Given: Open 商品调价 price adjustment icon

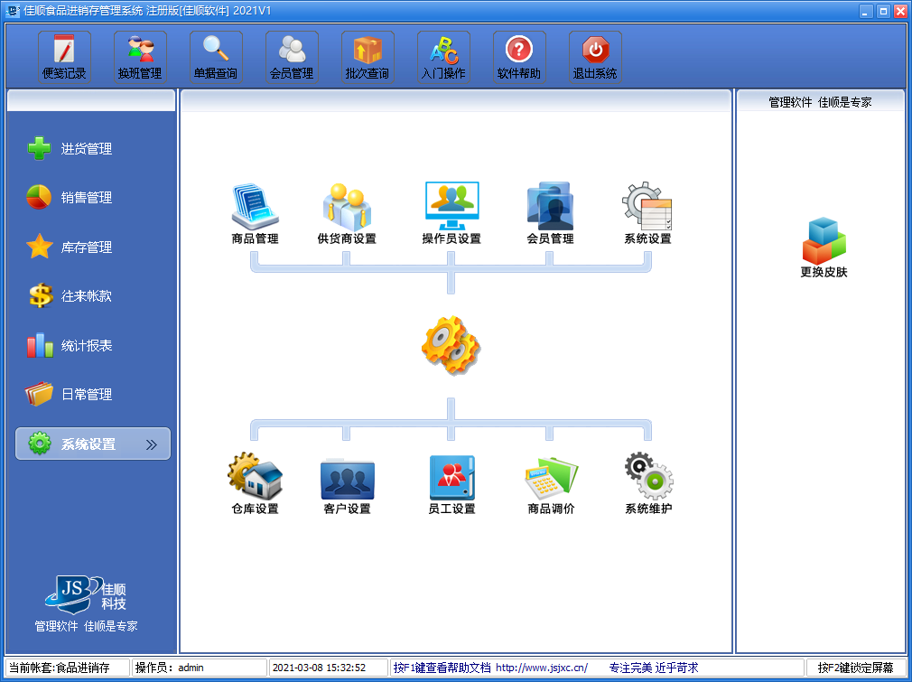Looking at the screenshot, I should click(x=551, y=477).
